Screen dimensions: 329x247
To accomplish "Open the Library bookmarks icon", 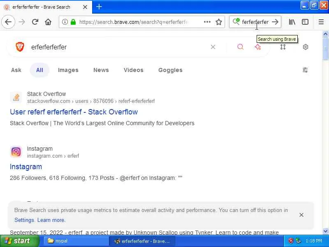I will point(292,22).
